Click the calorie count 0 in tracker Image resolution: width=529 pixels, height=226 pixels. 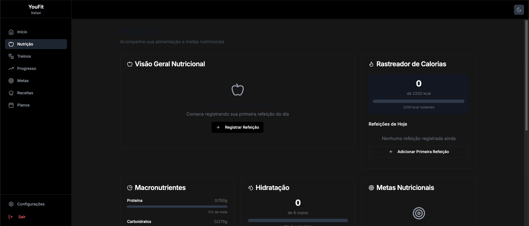(x=419, y=83)
